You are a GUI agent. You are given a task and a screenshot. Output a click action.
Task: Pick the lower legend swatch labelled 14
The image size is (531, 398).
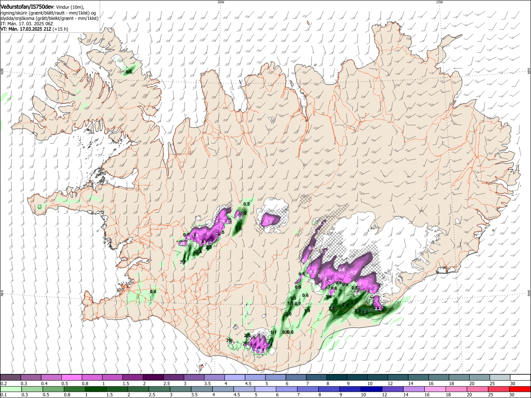tap(413, 389)
